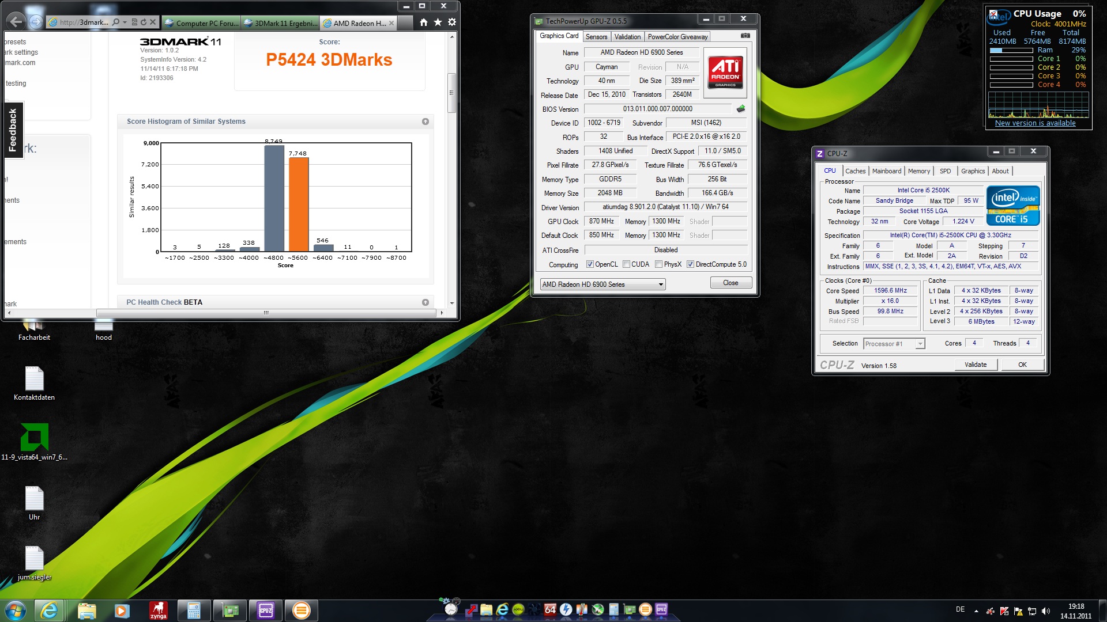Click the DE language indicator

click(x=960, y=609)
